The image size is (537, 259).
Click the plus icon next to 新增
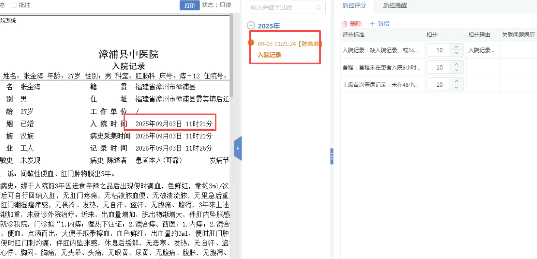(x=372, y=24)
